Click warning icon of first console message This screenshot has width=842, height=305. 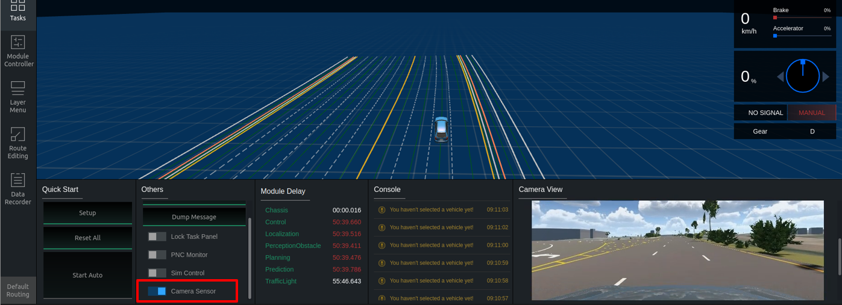(x=382, y=210)
